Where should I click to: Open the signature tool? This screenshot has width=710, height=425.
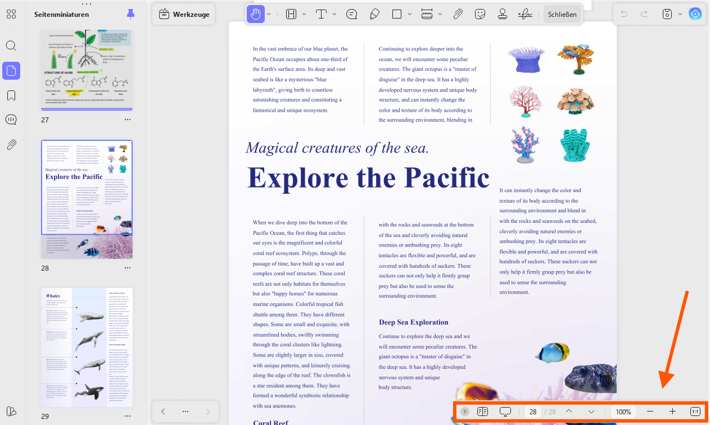(x=525, y=14)
